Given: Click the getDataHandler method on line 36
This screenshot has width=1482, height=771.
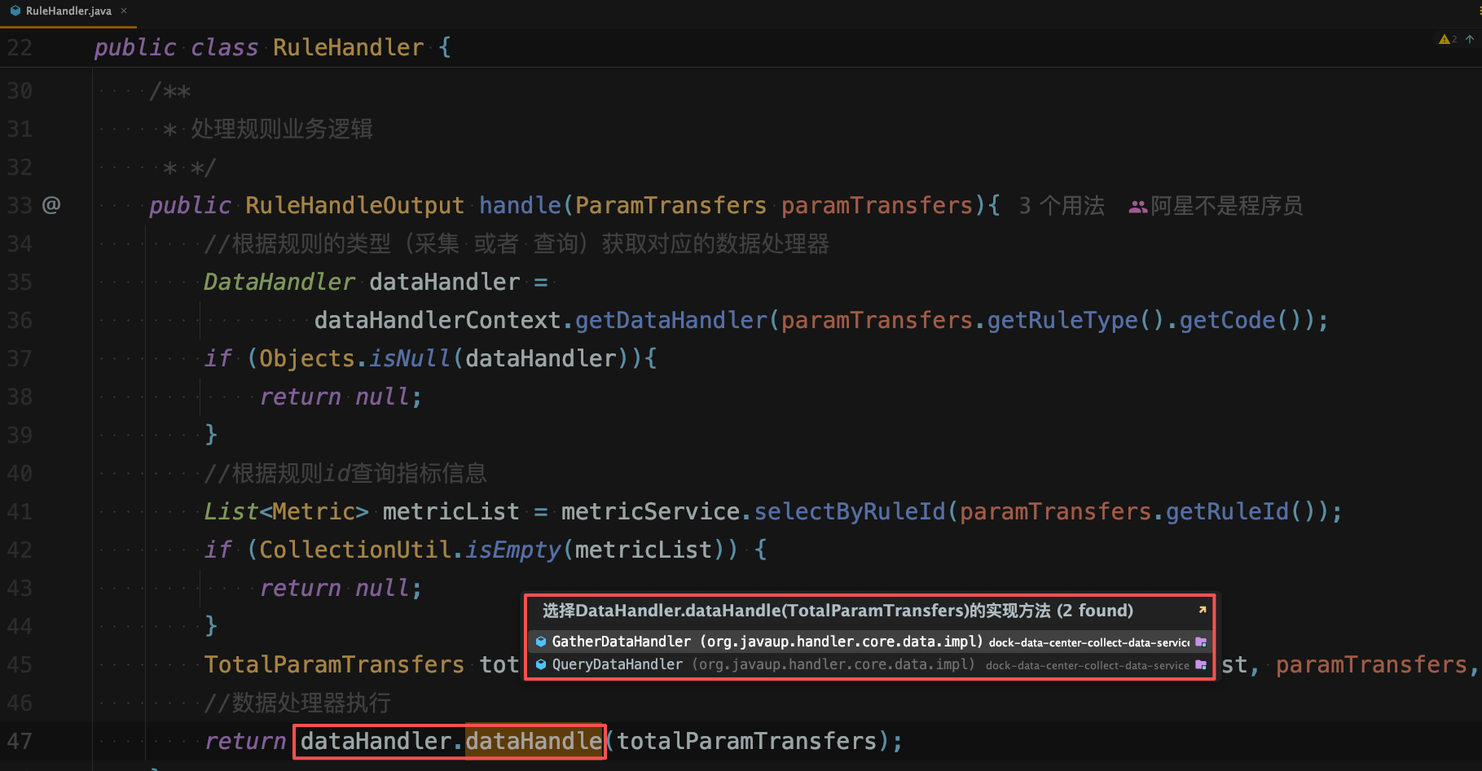Looking at the screenshot, I should click(671, 320).
